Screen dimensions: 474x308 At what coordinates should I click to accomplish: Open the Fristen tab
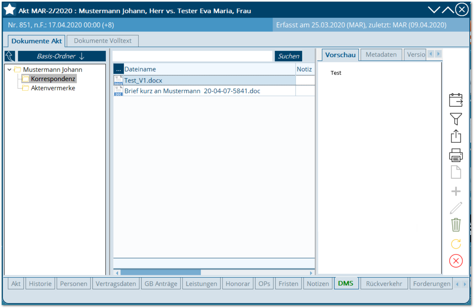[288, 284]
